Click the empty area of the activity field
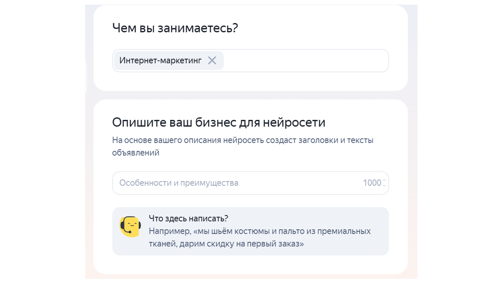Screen dimensions: 503x283 coord(306,60)
